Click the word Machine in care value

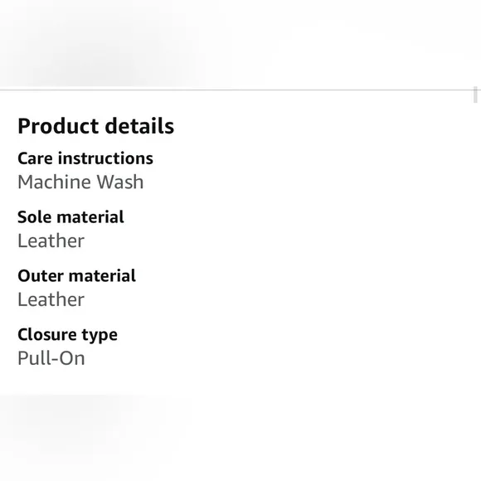pyautogui.click(x=55, y=182)
